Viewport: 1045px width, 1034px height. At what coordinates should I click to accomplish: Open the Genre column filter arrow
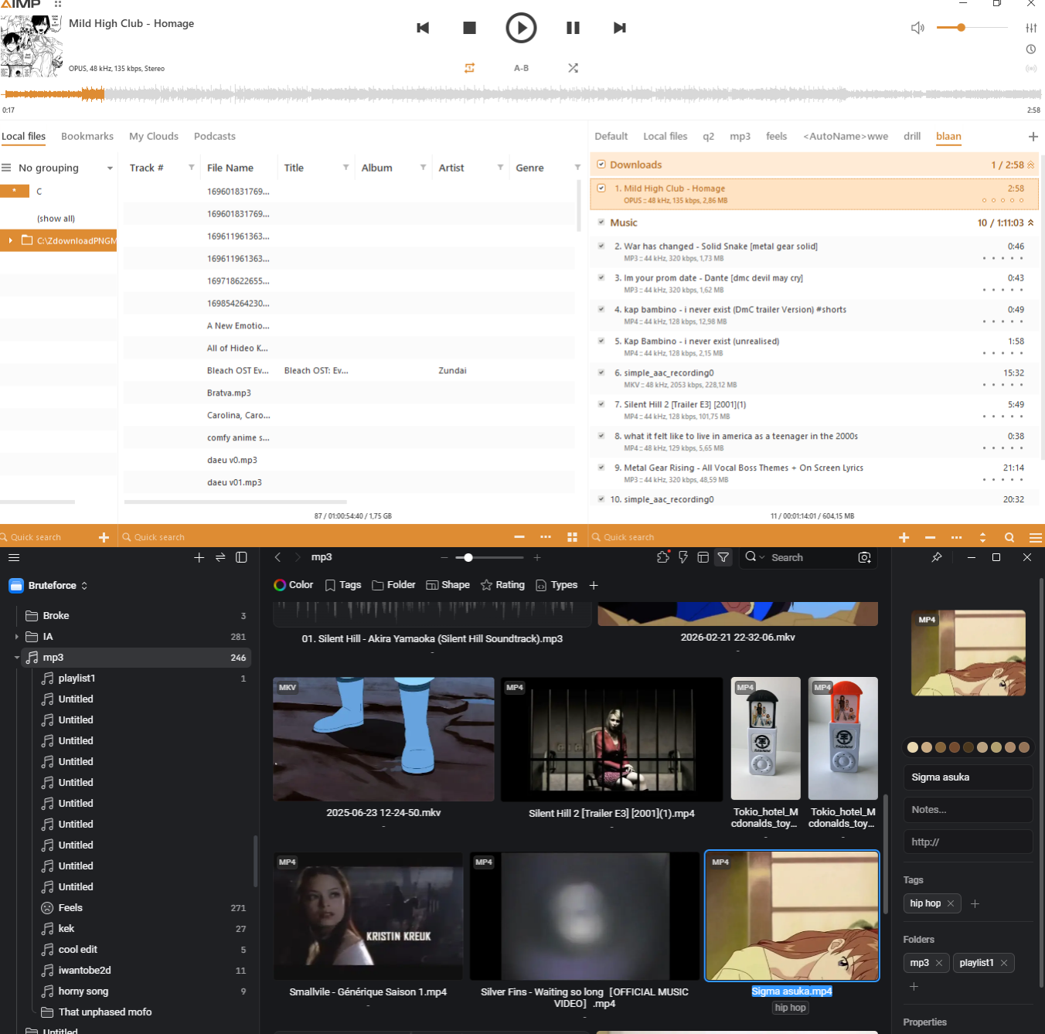(x=577, y=168)
